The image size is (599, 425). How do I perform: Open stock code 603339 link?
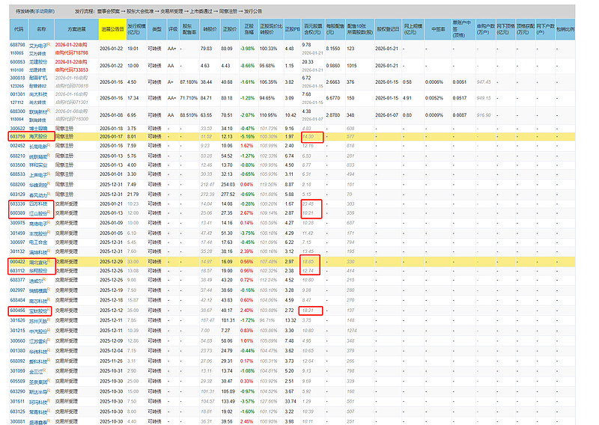[x=18, y=203]
